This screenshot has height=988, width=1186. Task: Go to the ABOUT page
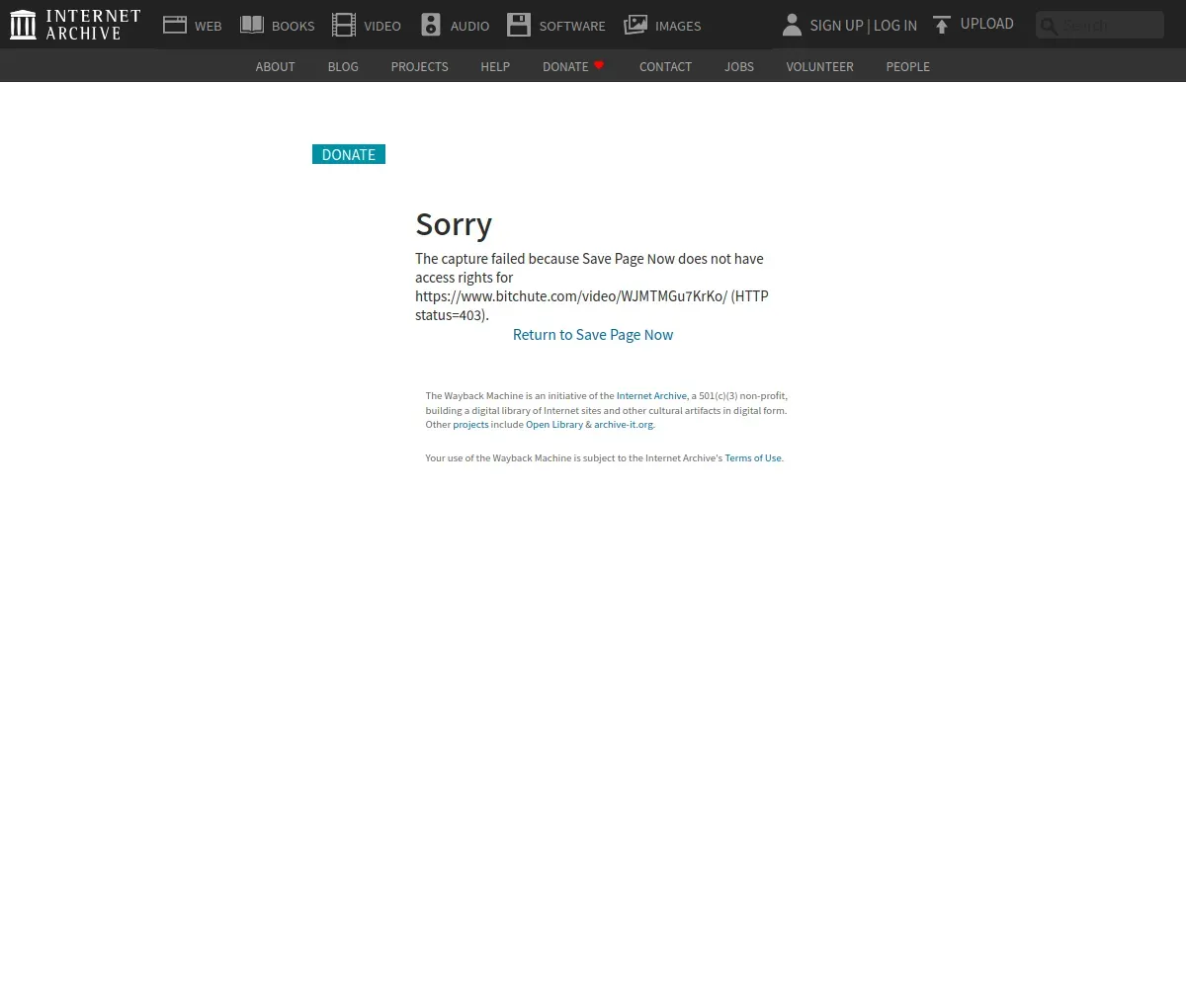(x=276, y=66)
